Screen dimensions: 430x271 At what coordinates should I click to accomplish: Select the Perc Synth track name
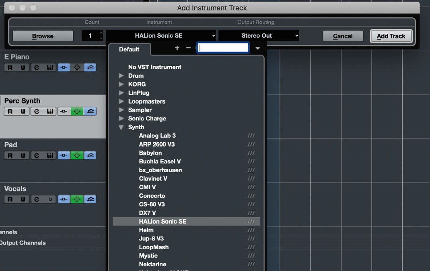(22, 101)
